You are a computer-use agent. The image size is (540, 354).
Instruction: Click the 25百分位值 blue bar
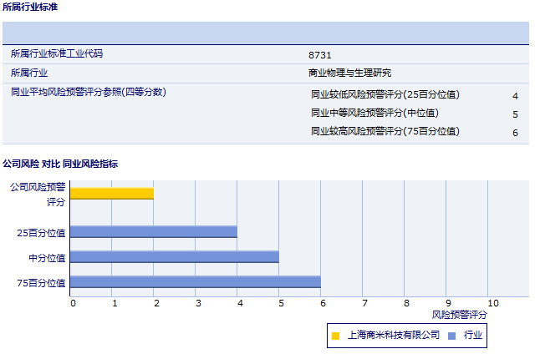pyautogui.click(x=154, y=231)
